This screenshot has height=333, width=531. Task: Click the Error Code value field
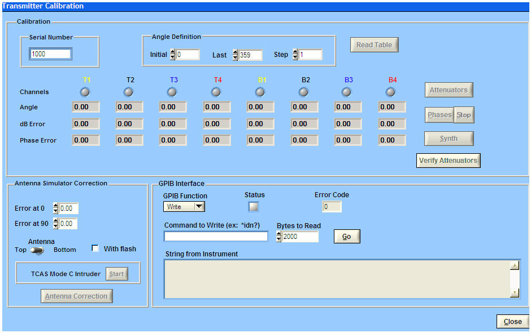click(332, 207)
